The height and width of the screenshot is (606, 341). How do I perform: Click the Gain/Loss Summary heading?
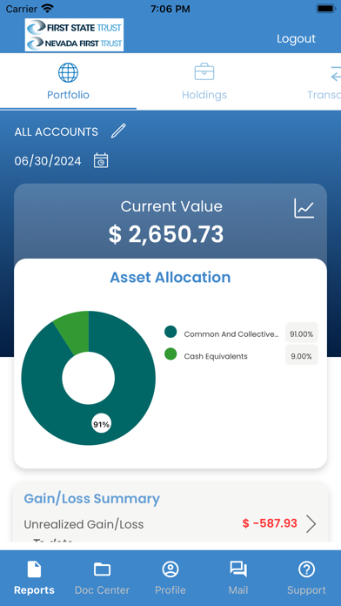[x=92, y=499]
